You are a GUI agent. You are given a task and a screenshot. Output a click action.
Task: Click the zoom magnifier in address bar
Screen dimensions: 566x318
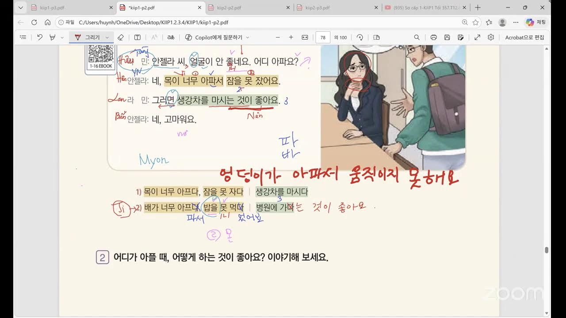click(464, 22)
